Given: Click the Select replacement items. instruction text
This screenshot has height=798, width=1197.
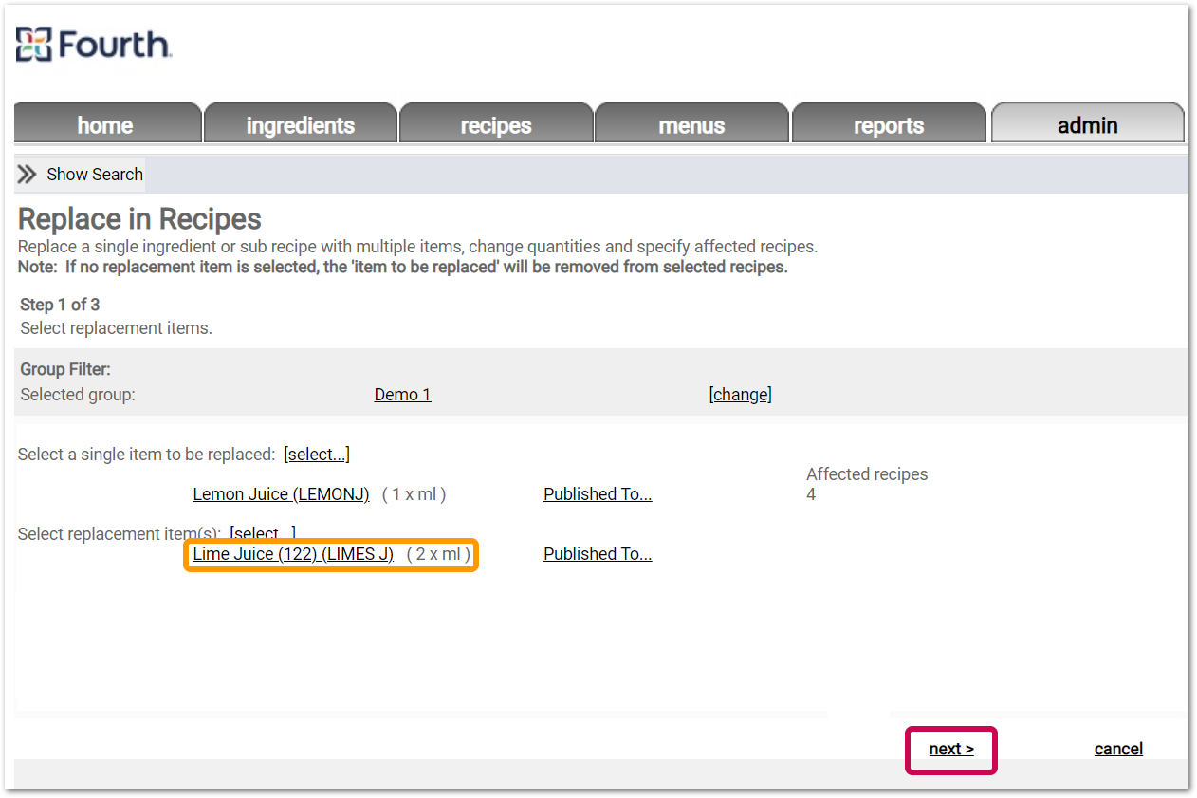Looking at the screenshot, I should click(x=116, y=328).
